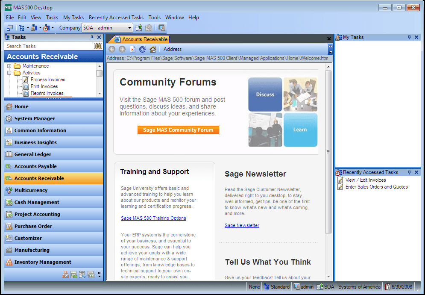
Task: Open the Help menu
Action: pyautogui.click(x=194, y=18)
